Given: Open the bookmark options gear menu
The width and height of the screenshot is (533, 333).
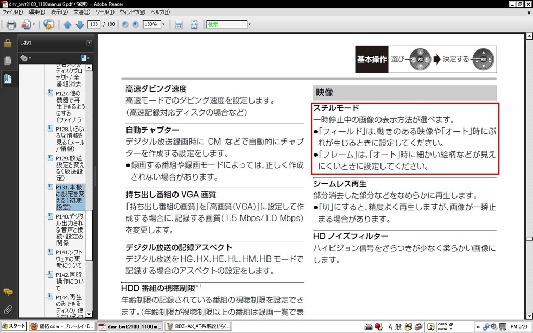Looking at the screenshot, I should click(x=25, y=58).
